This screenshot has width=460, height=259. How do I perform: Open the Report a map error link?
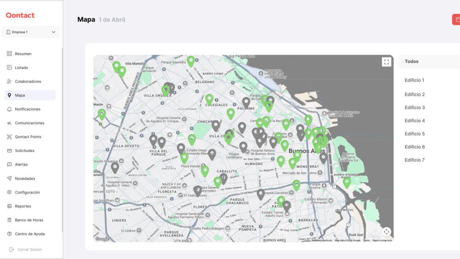(x=382, y=240)
